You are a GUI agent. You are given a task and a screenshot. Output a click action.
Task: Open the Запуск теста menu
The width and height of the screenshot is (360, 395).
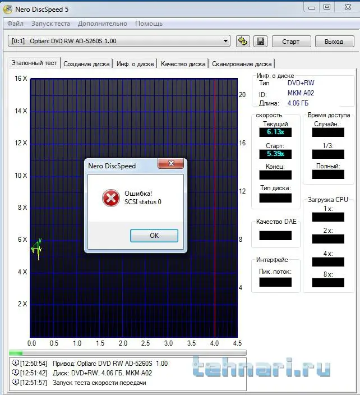click(x=50, y=24)
